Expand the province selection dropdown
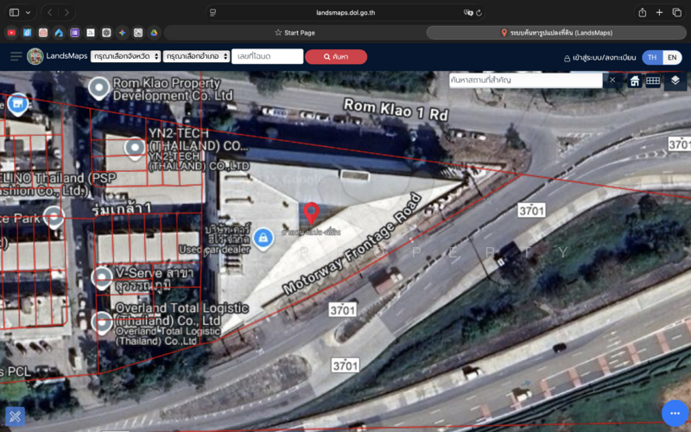Screen dimensions: 691x432 click(x=125, y=56)
